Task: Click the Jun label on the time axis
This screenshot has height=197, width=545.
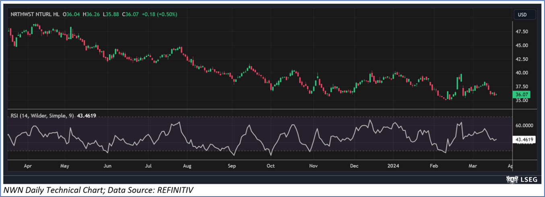Action: pos(107,166)
